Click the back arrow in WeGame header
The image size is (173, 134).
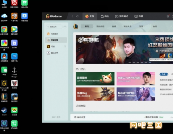tap(72, 16)
